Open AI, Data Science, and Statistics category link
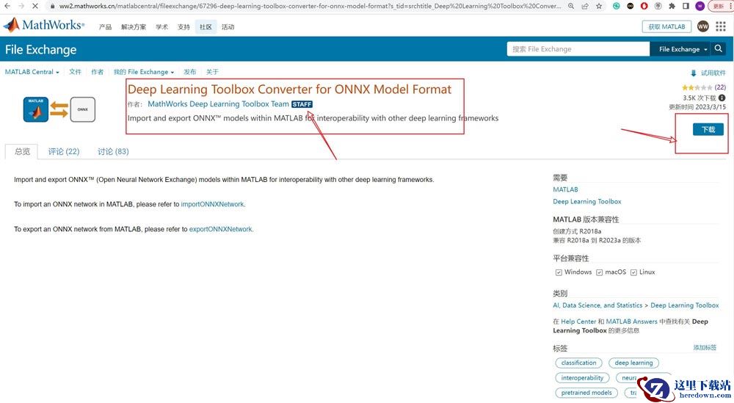734x403 pixels. 597,305
